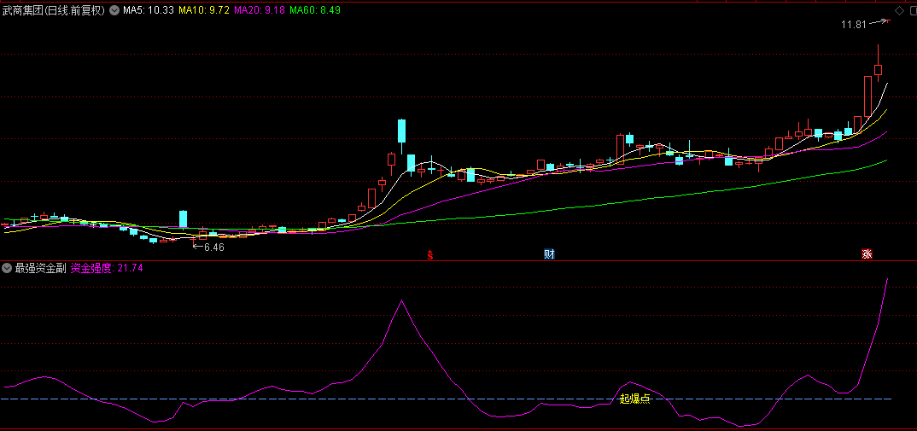Viewport: 917px width, 431px height.
Task: Click the white MA5 value label
Action: (149, 11)
